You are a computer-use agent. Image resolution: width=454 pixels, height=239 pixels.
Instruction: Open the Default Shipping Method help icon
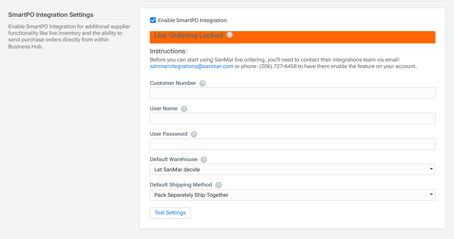tap(218, 184)
